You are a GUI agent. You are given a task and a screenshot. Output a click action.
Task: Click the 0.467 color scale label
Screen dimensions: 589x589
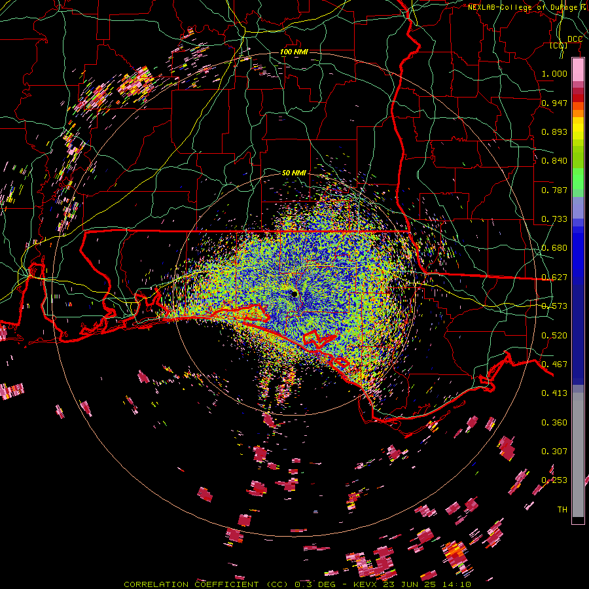[x=554, y=364]
